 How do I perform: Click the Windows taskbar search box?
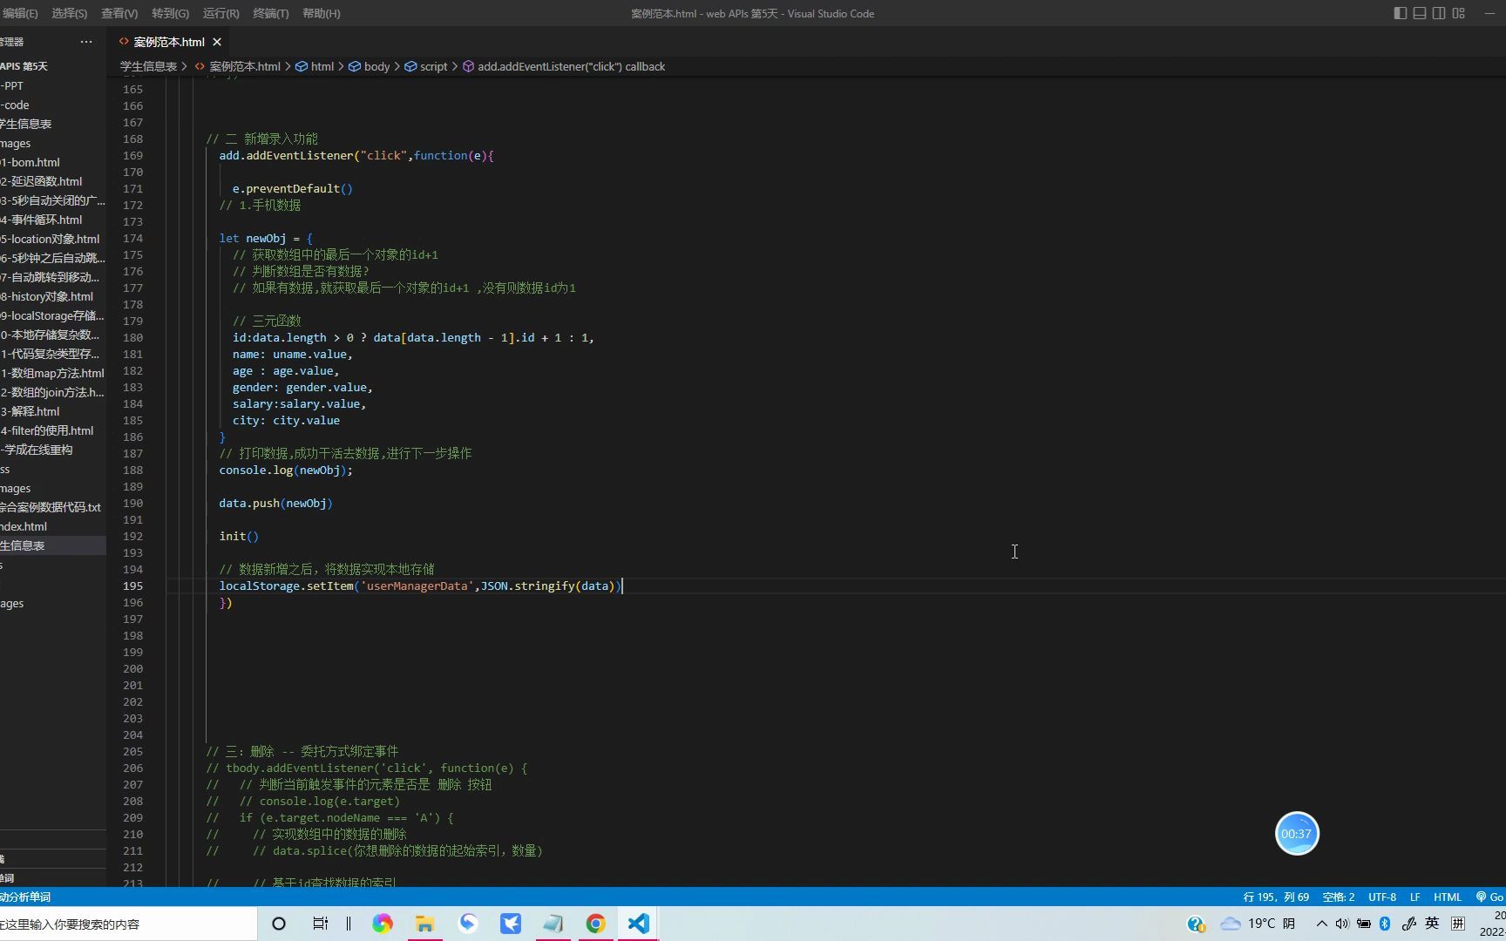128,924
